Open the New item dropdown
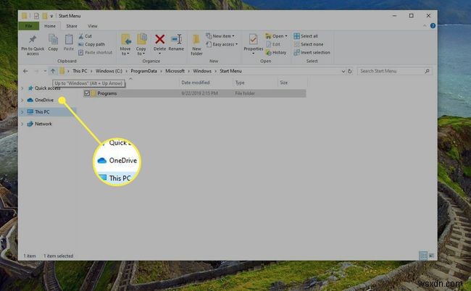 click(x=220, y=36)
